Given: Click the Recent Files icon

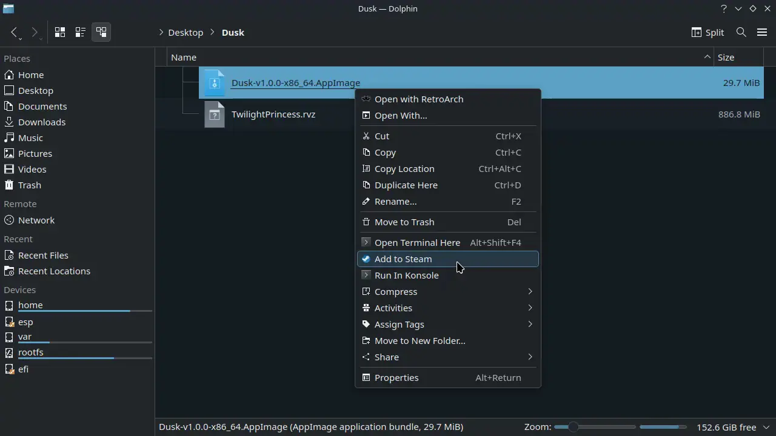Looking at the screenshot, I should click(x=9, y=255).
